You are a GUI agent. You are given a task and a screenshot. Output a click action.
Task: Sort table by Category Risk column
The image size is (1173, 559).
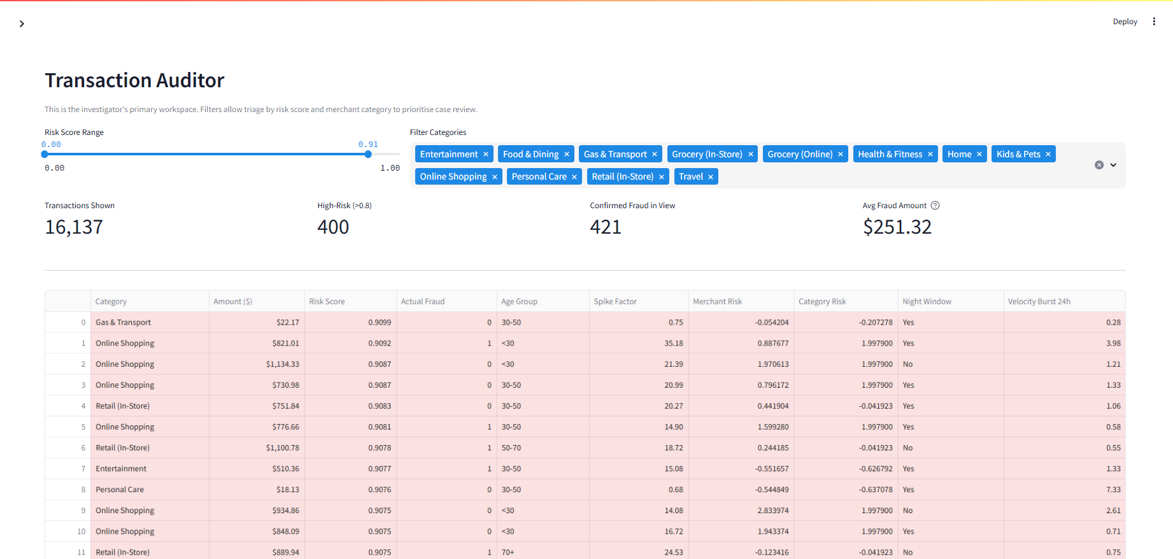tap(846, 301)
